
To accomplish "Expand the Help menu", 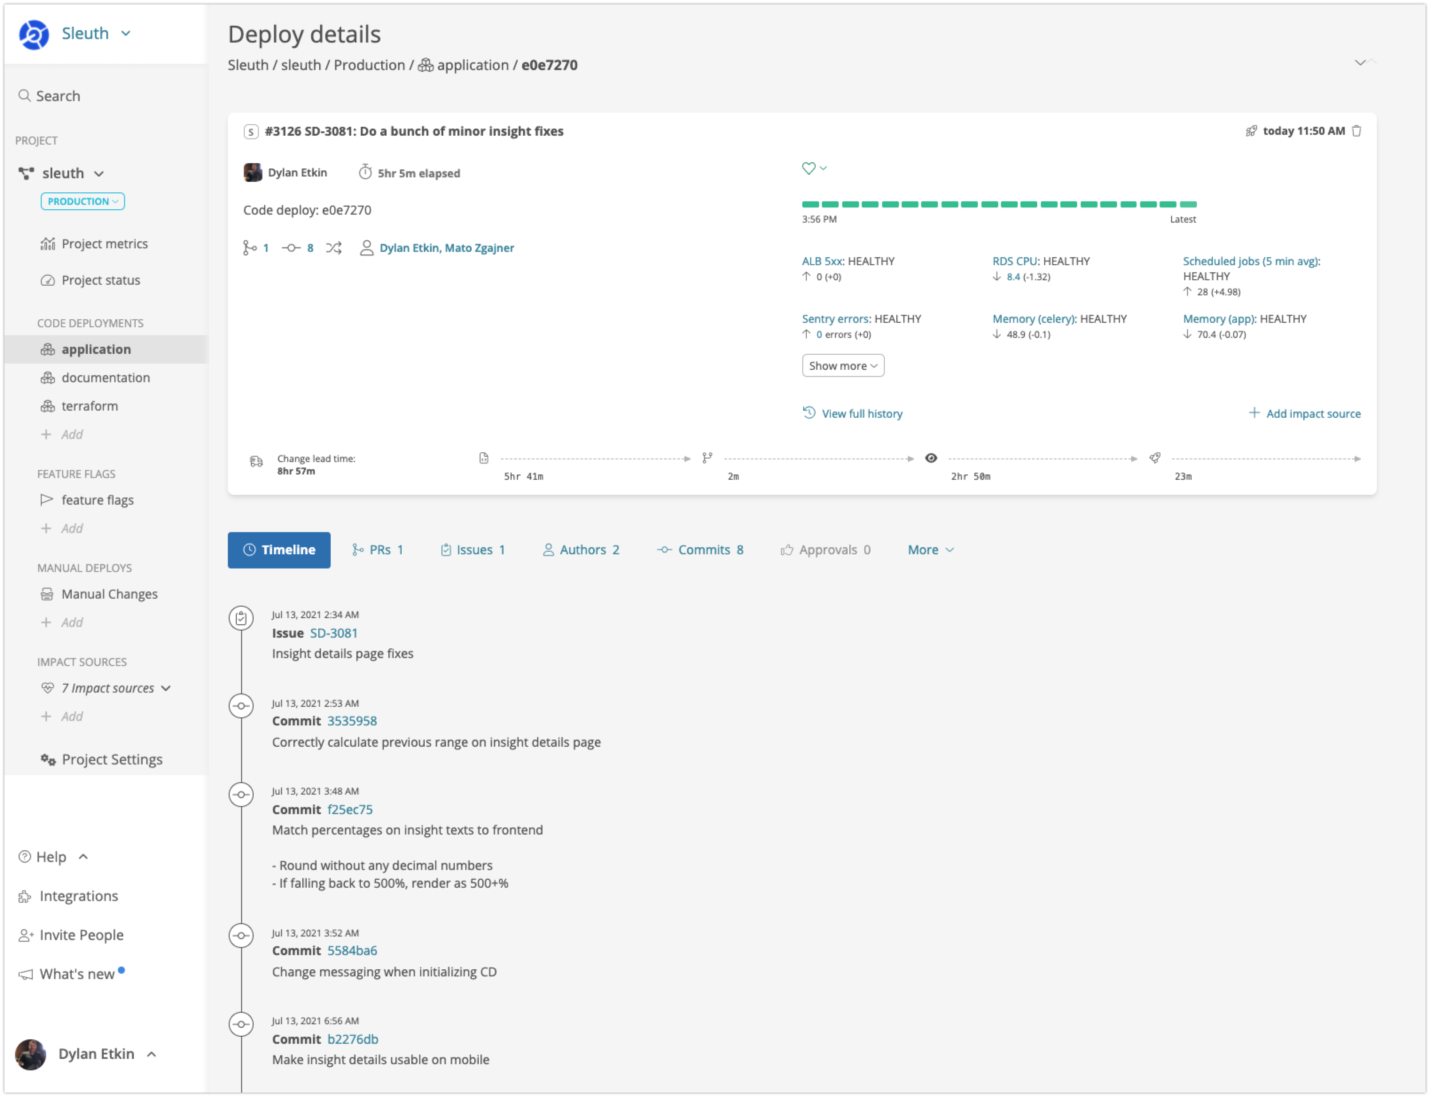I will coord(53,857).
